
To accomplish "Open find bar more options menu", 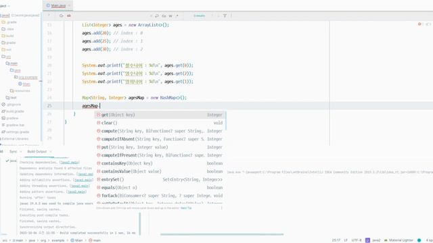I will point(231,16).
